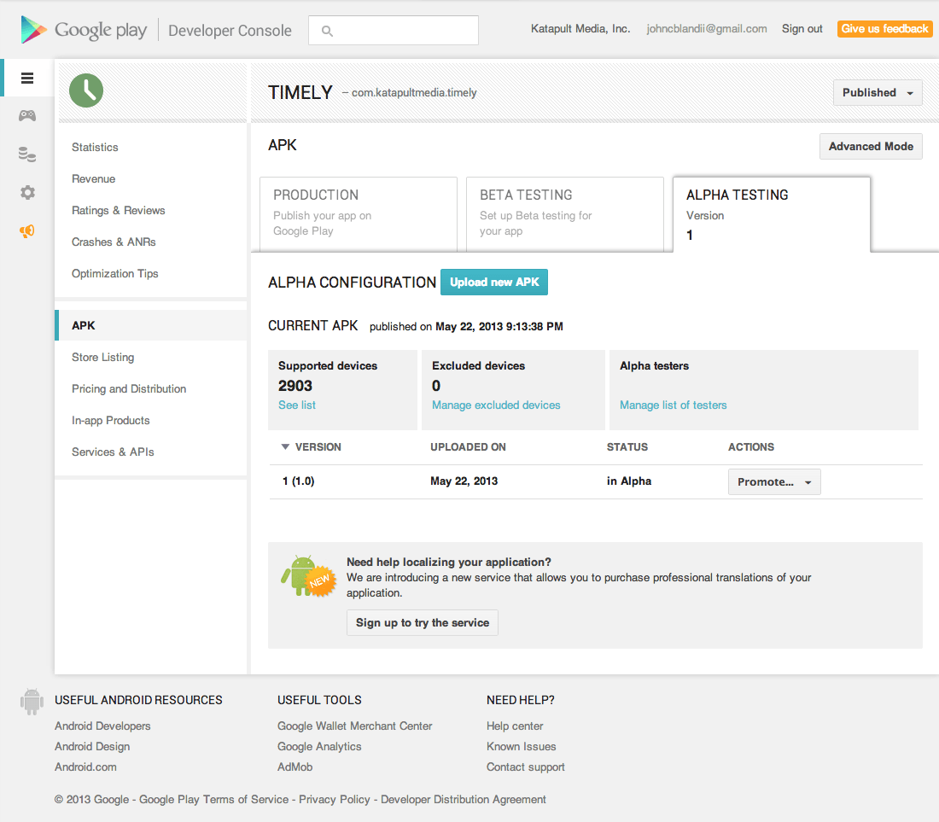
Task: Click the Advanced Mode button
Action: point(871,147)
